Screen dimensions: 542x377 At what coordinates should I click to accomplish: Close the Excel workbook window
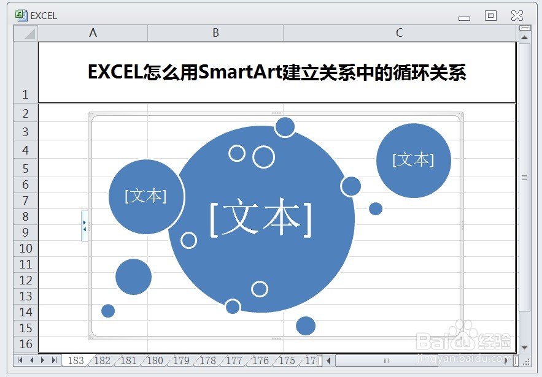coord(517,15)
